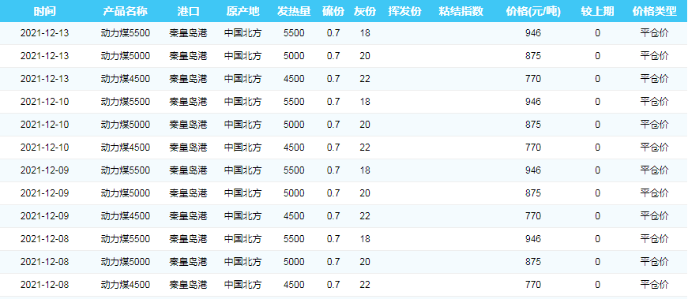Image resolution: width=688 pixels, height=299 pixels.
Task: Click the 较上期 column header
Action: pyautogui.click(x=598, y=11)
